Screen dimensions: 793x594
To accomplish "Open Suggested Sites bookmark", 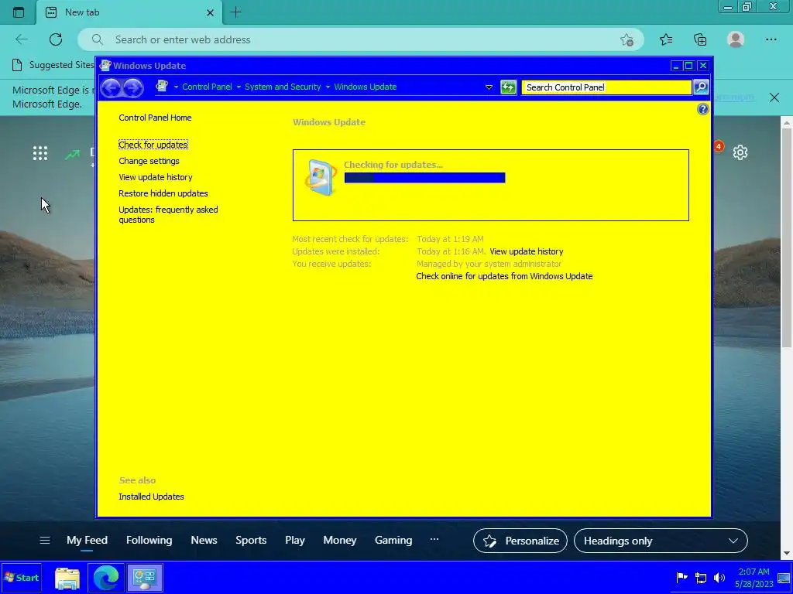I will [53, 65].
